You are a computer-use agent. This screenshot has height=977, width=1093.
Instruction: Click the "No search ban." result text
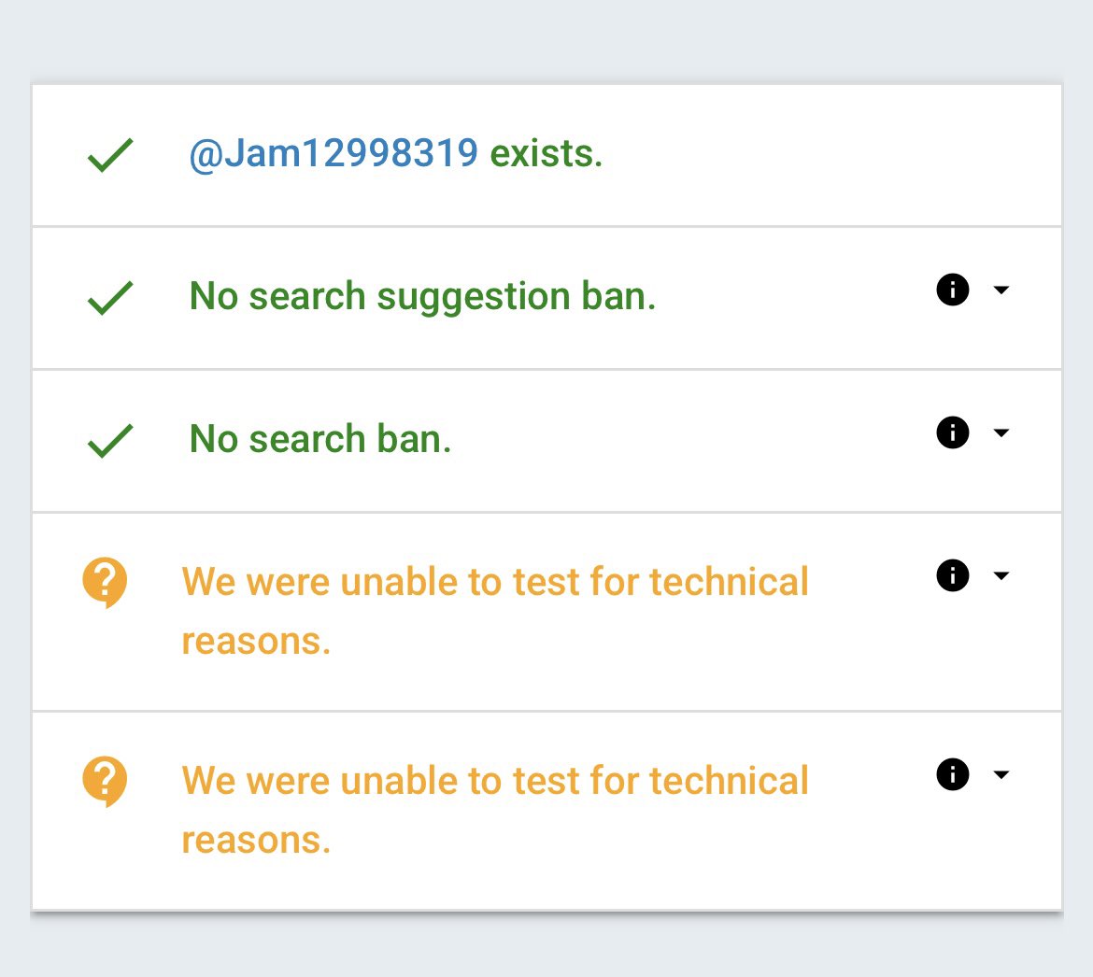pyautogui.click(x=320, y=439)
